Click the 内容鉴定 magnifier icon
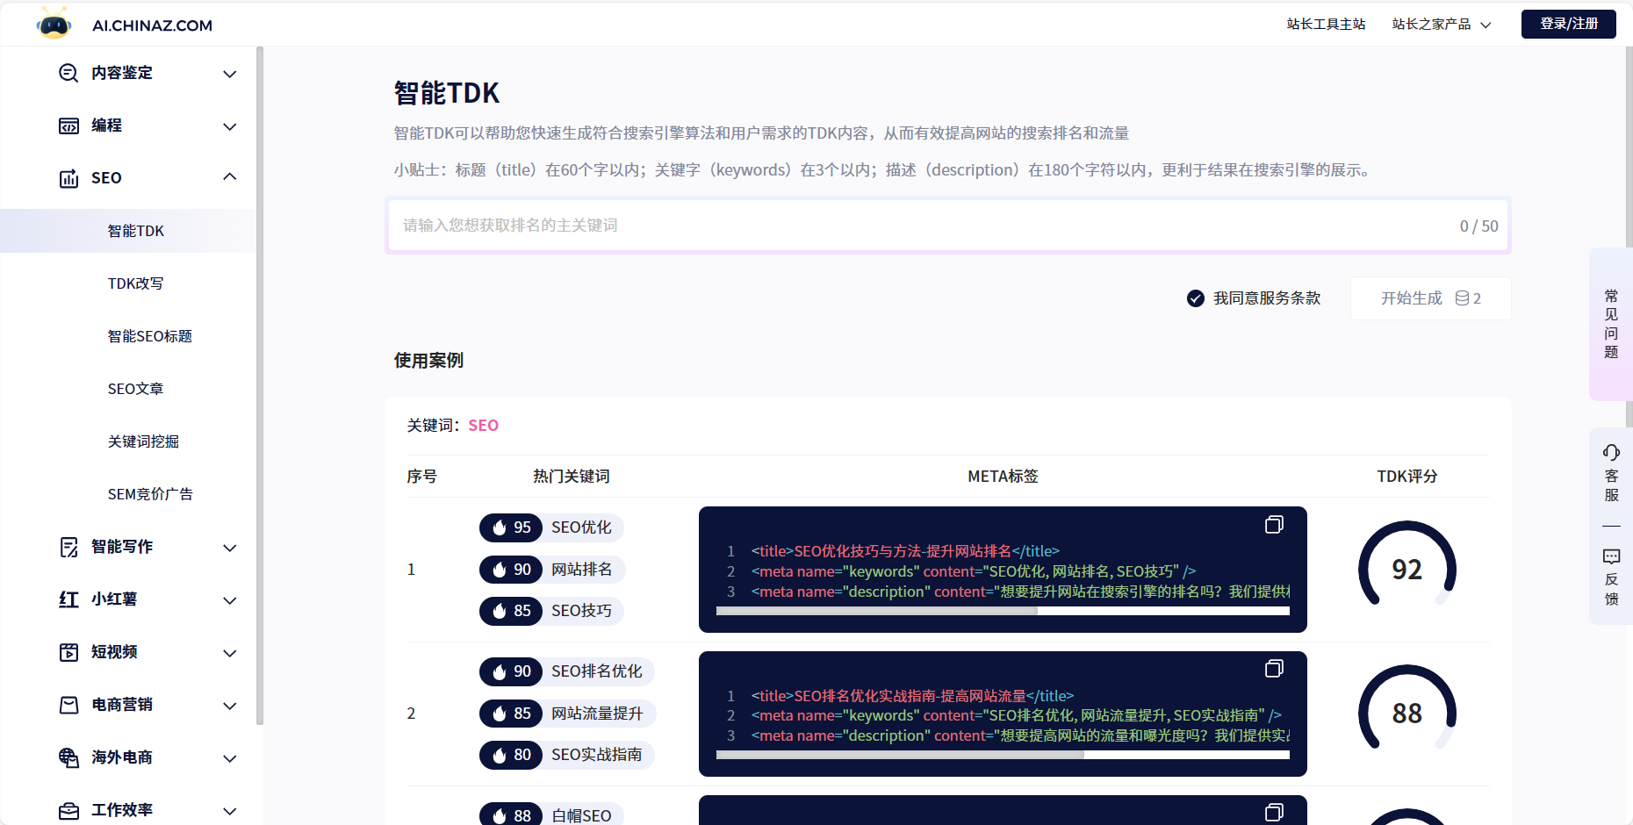Viewport: 1633px width, 825px height. pyautogui.click(x=68, y=73)
